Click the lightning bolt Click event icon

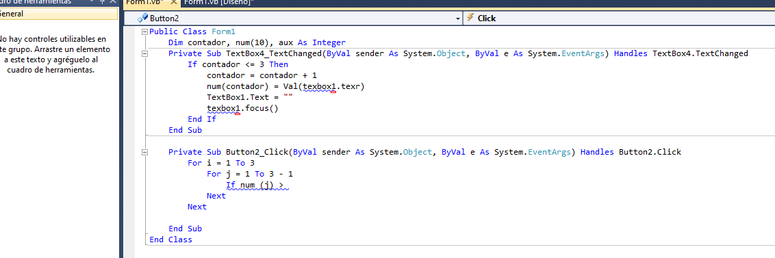tap(470, 18)
